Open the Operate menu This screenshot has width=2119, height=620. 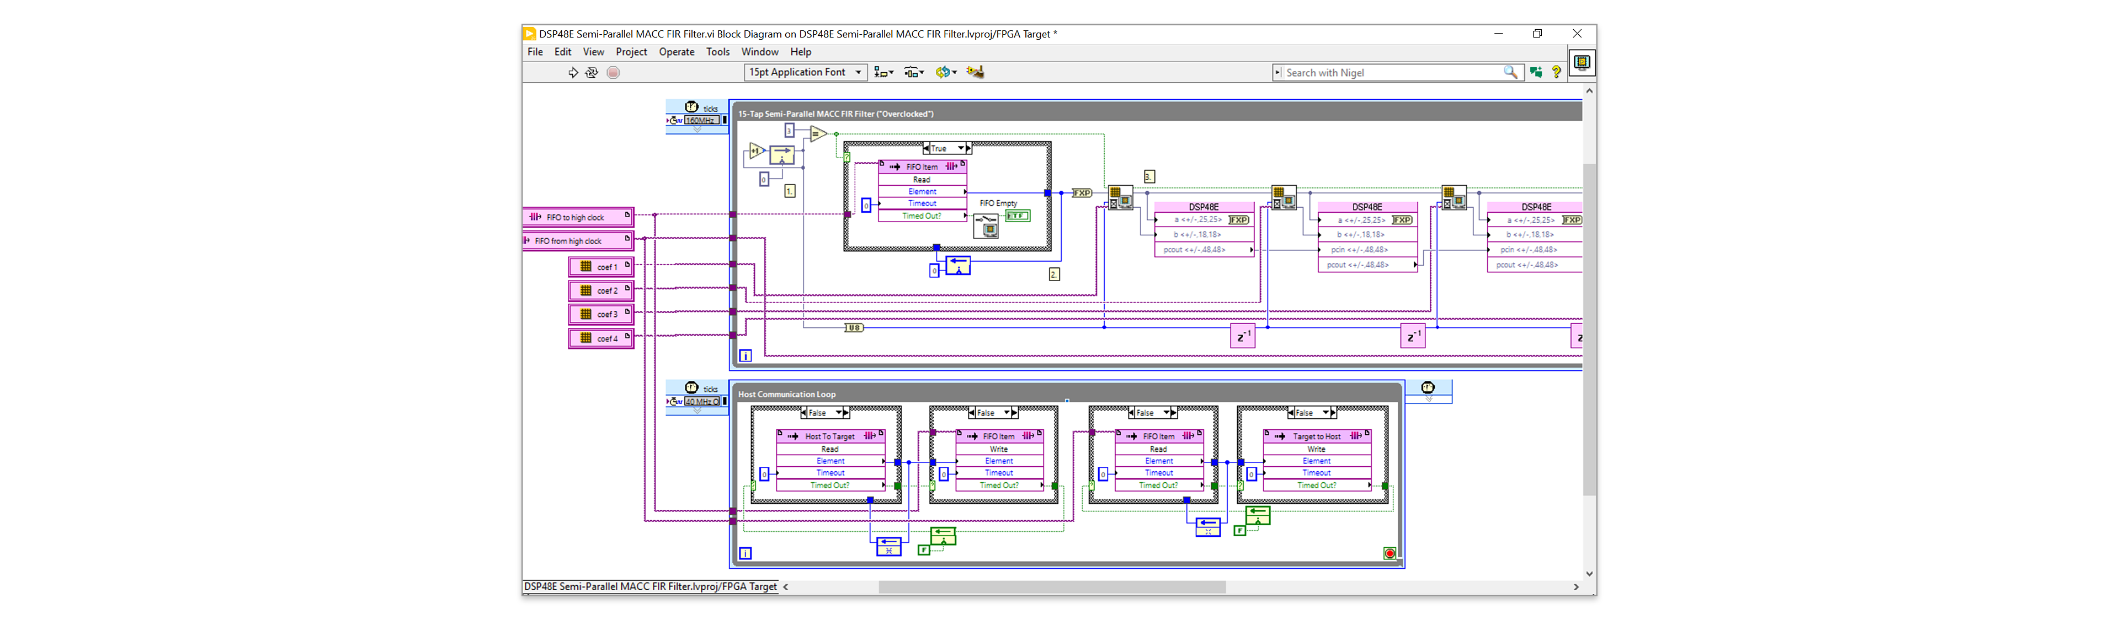pos(676,52)
